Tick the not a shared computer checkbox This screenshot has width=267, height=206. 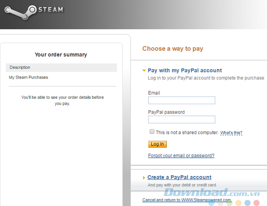pos(152,131)
